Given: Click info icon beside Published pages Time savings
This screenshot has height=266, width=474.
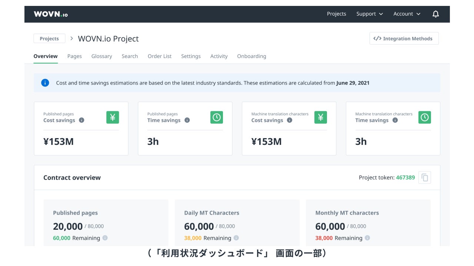Looking at the screenshot, I should point(187,120).
